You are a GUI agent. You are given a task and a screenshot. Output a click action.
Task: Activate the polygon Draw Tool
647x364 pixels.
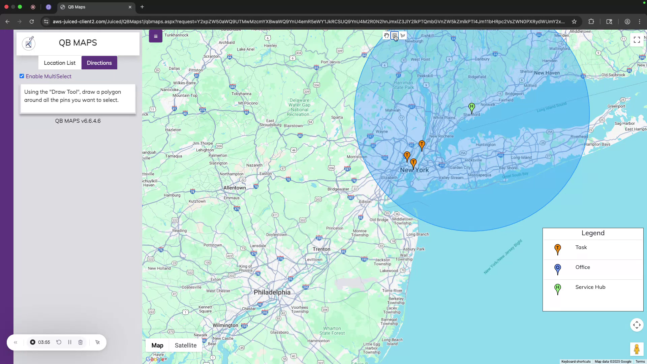[403, 35]
